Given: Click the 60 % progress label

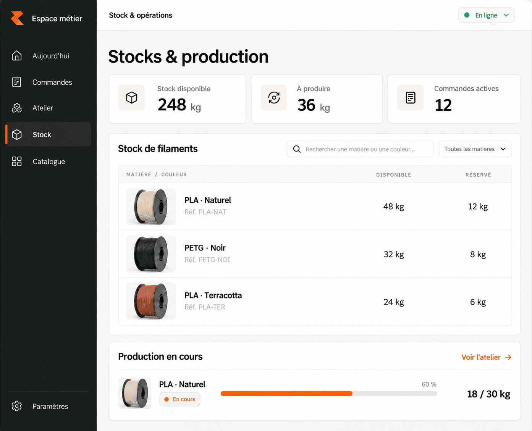Looking at the screenshot, I should click(x=429, y=384).
